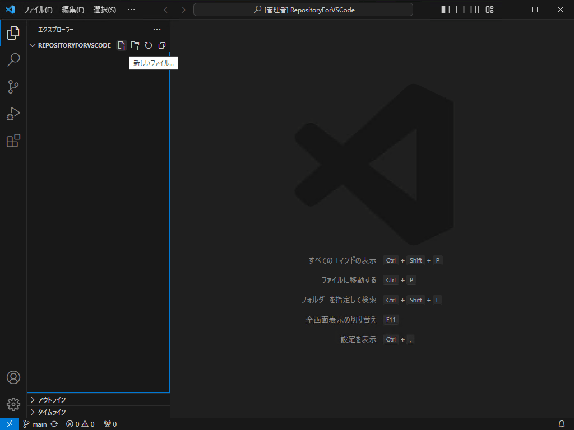Toggle the bottom panel visibility
The width and height of the screenshot is (574, 430).
point(460,10)
